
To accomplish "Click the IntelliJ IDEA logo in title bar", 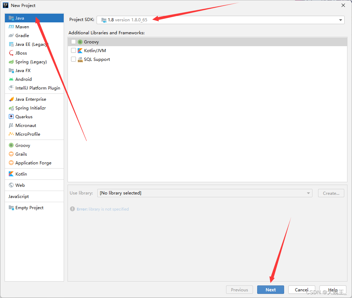I will [x=6, y=5].
